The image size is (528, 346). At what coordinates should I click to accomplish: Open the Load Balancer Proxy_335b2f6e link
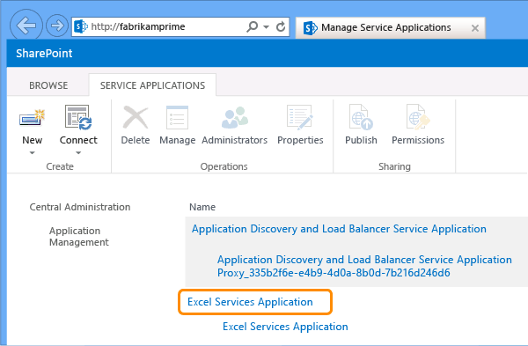tap(364, 266)
